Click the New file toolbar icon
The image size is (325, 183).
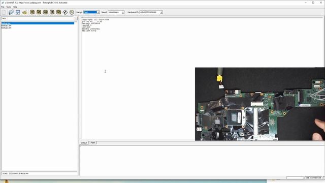pyautogui.click(x=4, y=12)
